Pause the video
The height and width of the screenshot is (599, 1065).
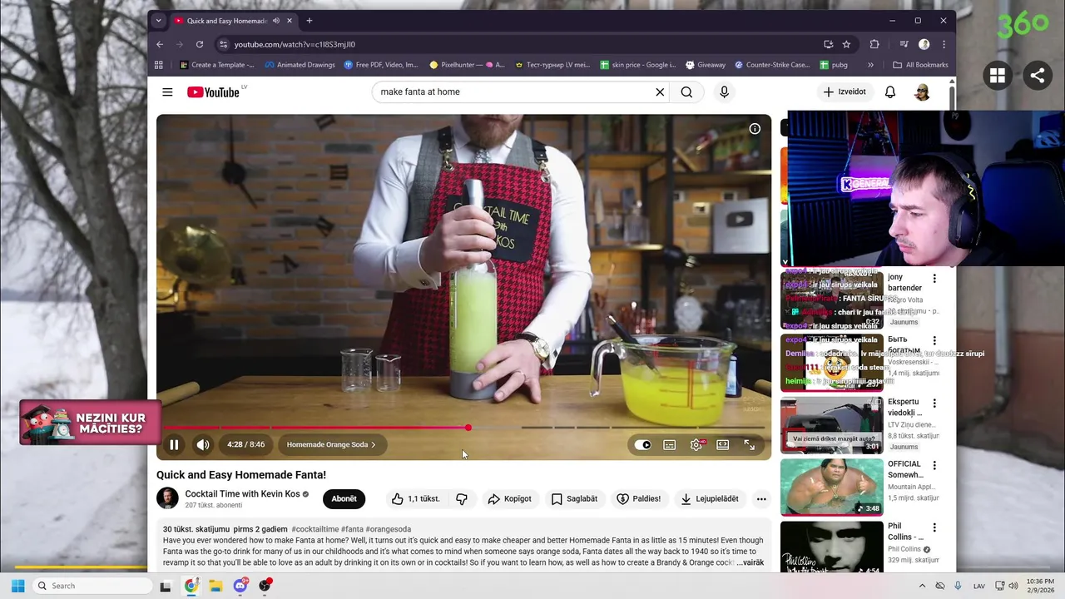click(x=174, y=445)
